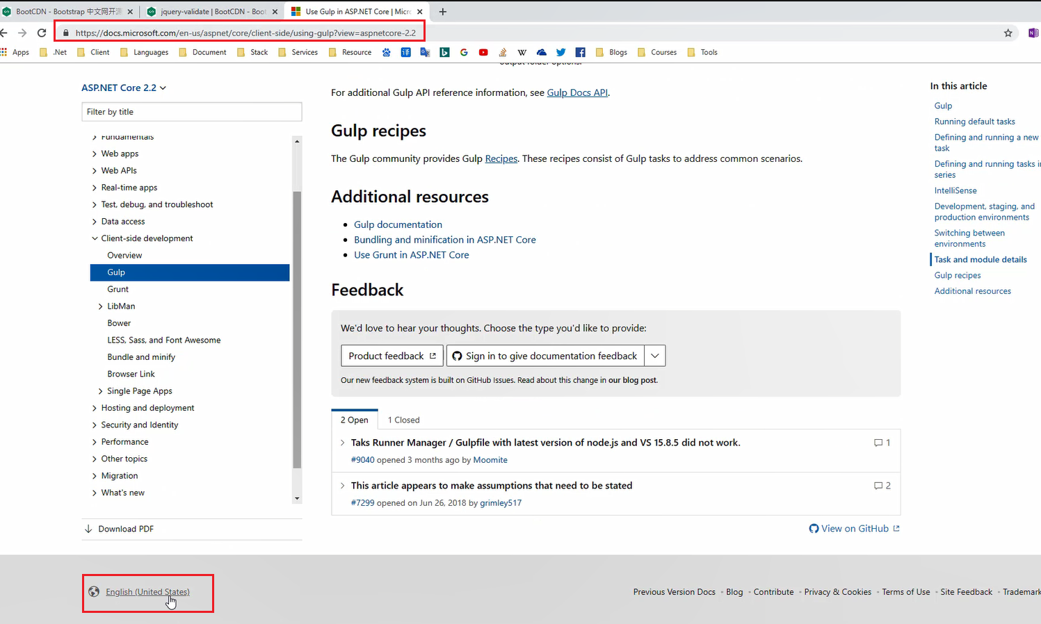The height and width of the screenshot is (624, 1041).
Task: Expand the LibMan tree node
Action: [101, 306]
